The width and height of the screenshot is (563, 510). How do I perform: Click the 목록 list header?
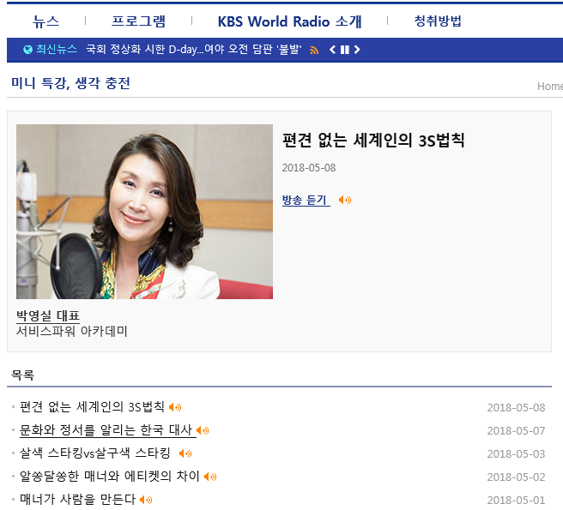click(x=22, y=375)
